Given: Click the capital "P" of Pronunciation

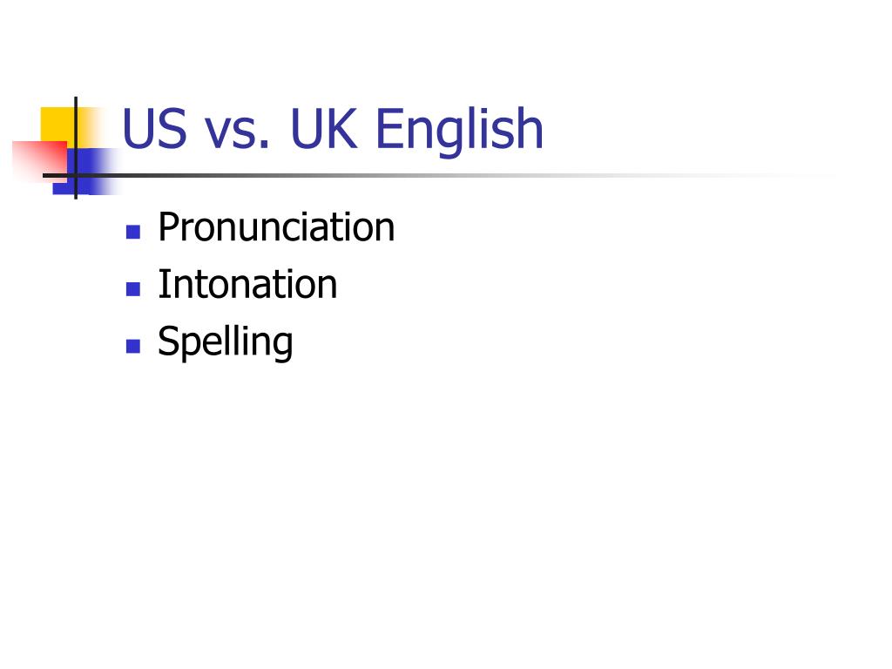Looking at the screenshot, I should tap(168, 227).
